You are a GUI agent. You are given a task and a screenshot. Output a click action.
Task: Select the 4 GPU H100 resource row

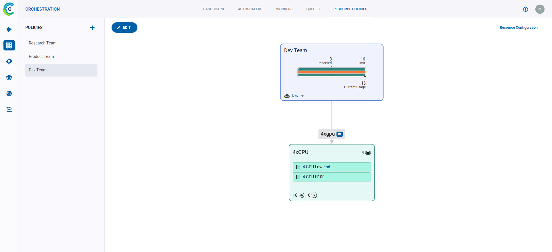pos(331,177)
